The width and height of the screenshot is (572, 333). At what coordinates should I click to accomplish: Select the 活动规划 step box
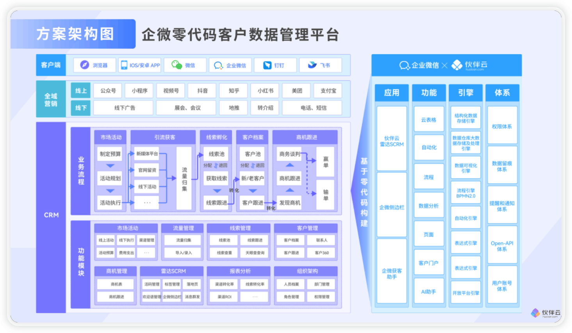(110, 178)
